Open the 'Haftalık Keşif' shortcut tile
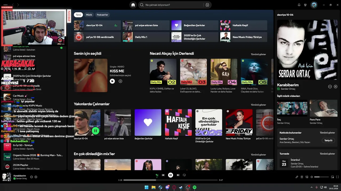 point(243,25)
